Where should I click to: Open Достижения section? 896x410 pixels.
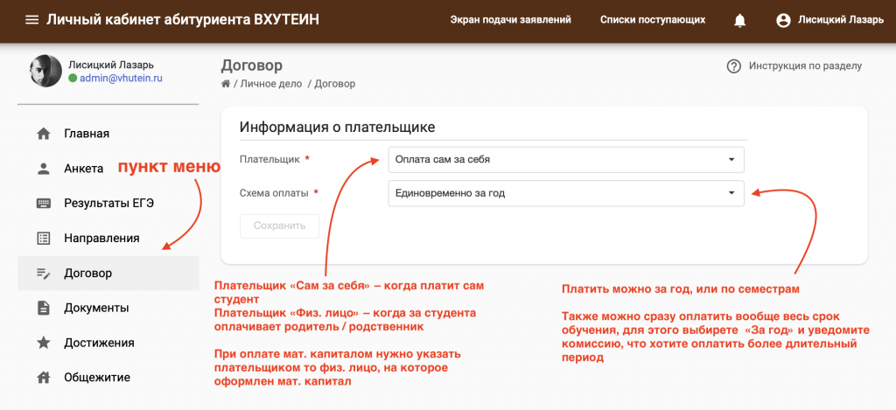108,344
